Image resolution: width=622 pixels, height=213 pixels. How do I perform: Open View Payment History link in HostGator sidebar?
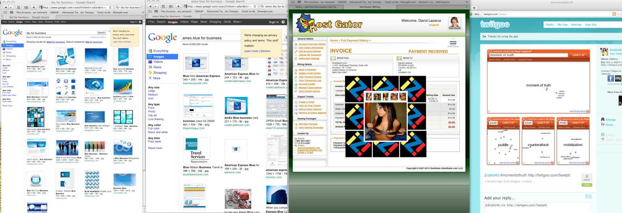(x=310, y=77)
